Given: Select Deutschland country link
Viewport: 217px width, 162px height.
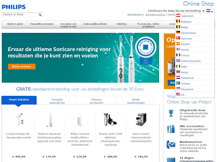Looking at the screenshot, I should [x=188, y=33].
